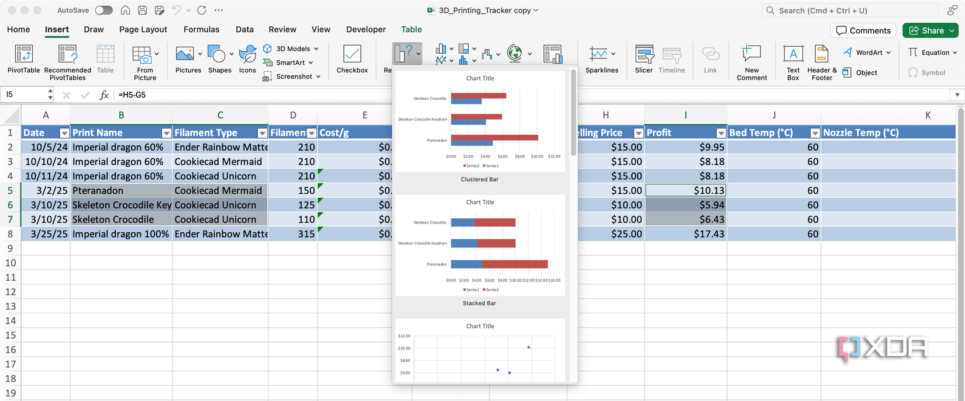The width and height of the screenshot is (965, 401).
Task: Add a New Comment
Action: 752,62
